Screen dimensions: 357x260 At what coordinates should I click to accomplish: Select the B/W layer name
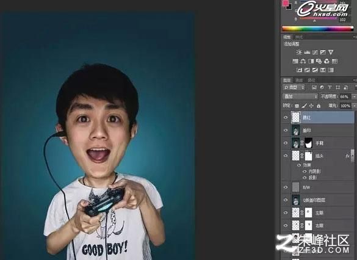click(306, 187)
